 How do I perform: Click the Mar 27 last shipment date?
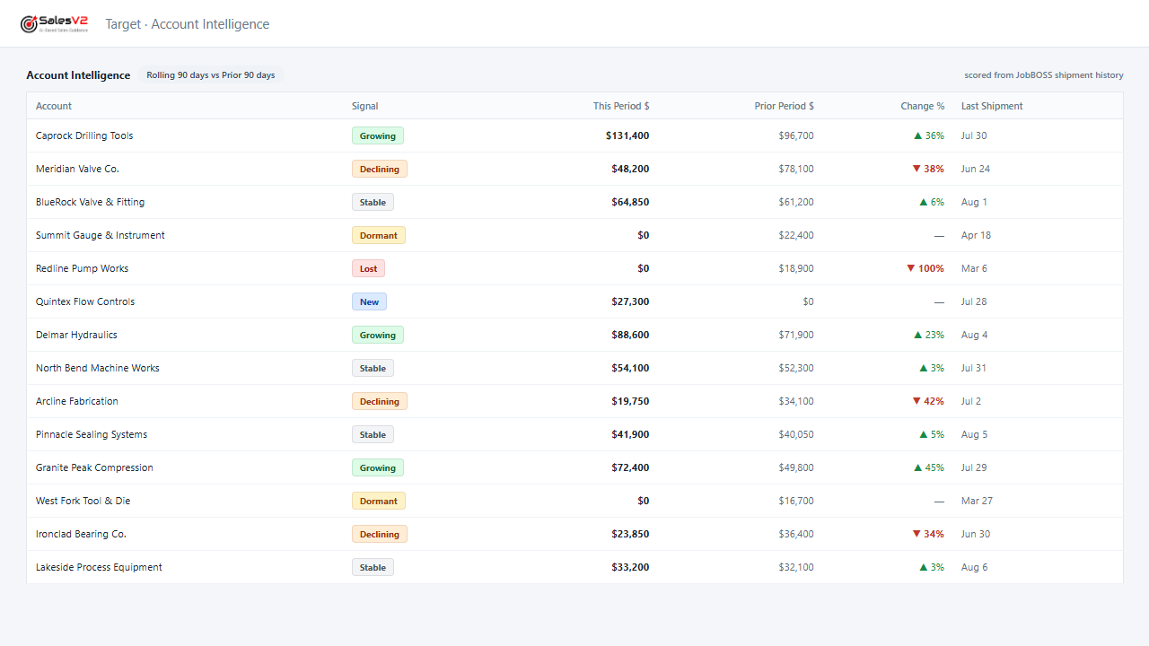click(x=977, y=501)
